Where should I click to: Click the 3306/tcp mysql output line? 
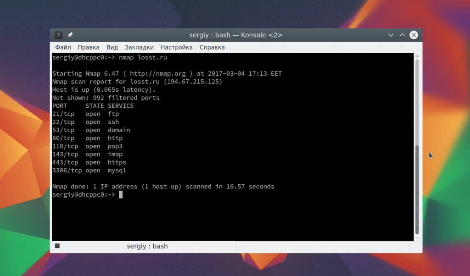[x=89, y=171]
